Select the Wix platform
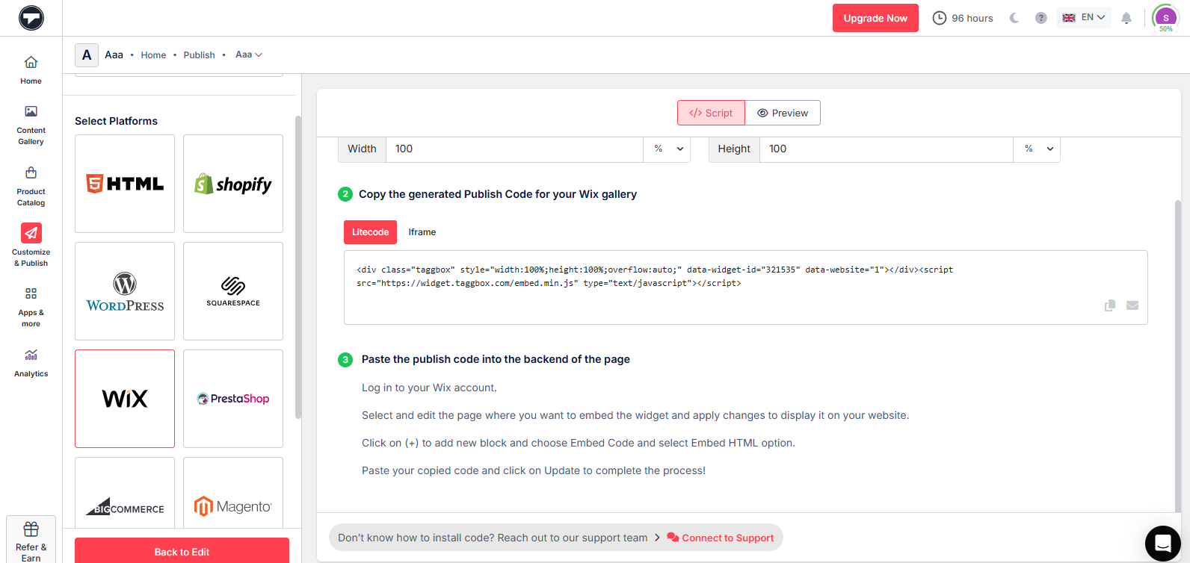The width and height of the screenshot is (1190, 563). 125,399
